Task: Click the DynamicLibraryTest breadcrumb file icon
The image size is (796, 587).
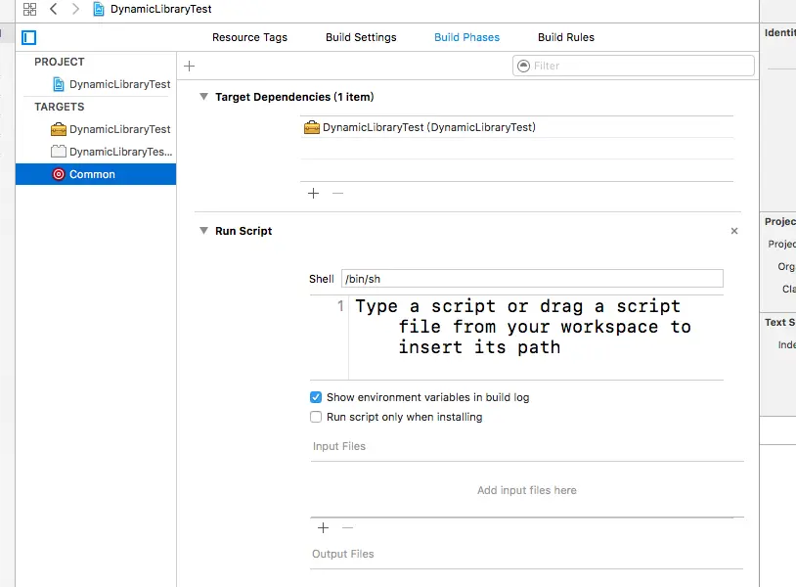Action: [x=99, y=9]
